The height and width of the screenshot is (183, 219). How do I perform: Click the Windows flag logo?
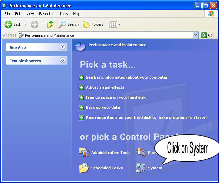211,14
